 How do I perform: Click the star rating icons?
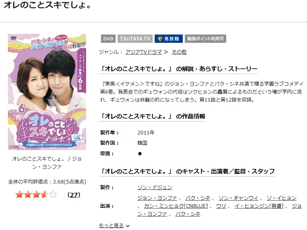coord(36,195)
